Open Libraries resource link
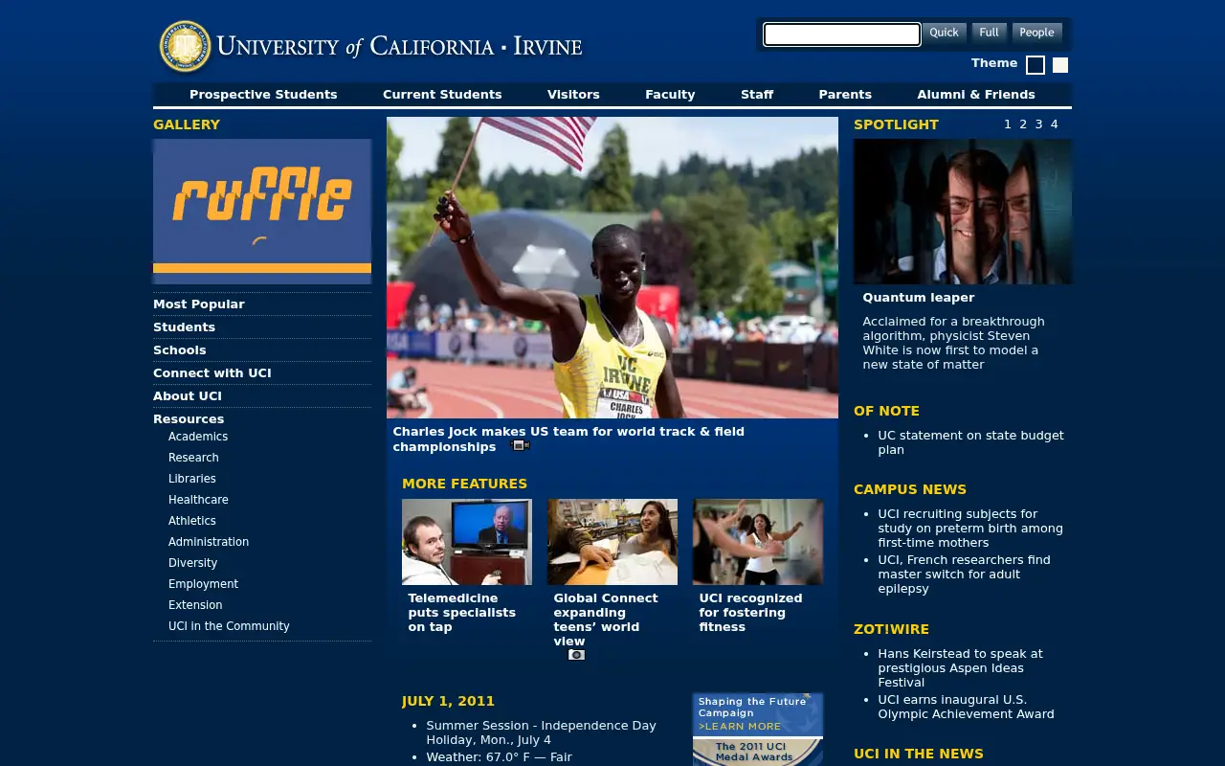1225x766 pixels. pyautogui.click(x=192, y=479)
